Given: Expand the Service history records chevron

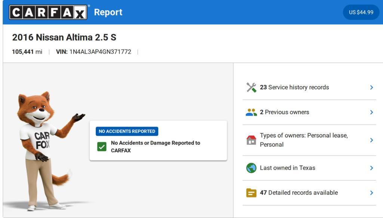Looking at the screenshot, I should [371, 87].
